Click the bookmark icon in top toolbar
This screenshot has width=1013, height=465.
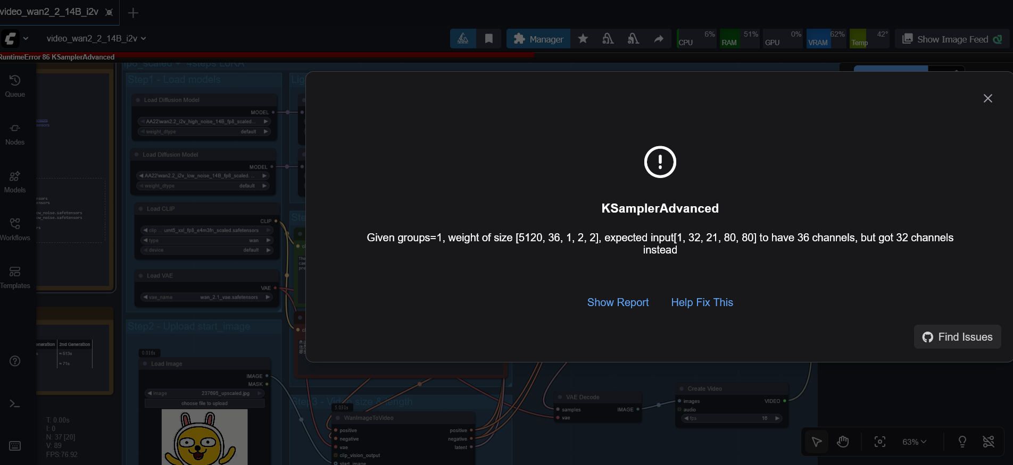pos(488,39)
